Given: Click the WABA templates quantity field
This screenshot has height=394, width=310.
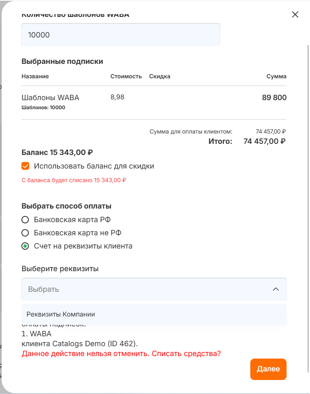Looking at the screenshot, I should (121, 35).
